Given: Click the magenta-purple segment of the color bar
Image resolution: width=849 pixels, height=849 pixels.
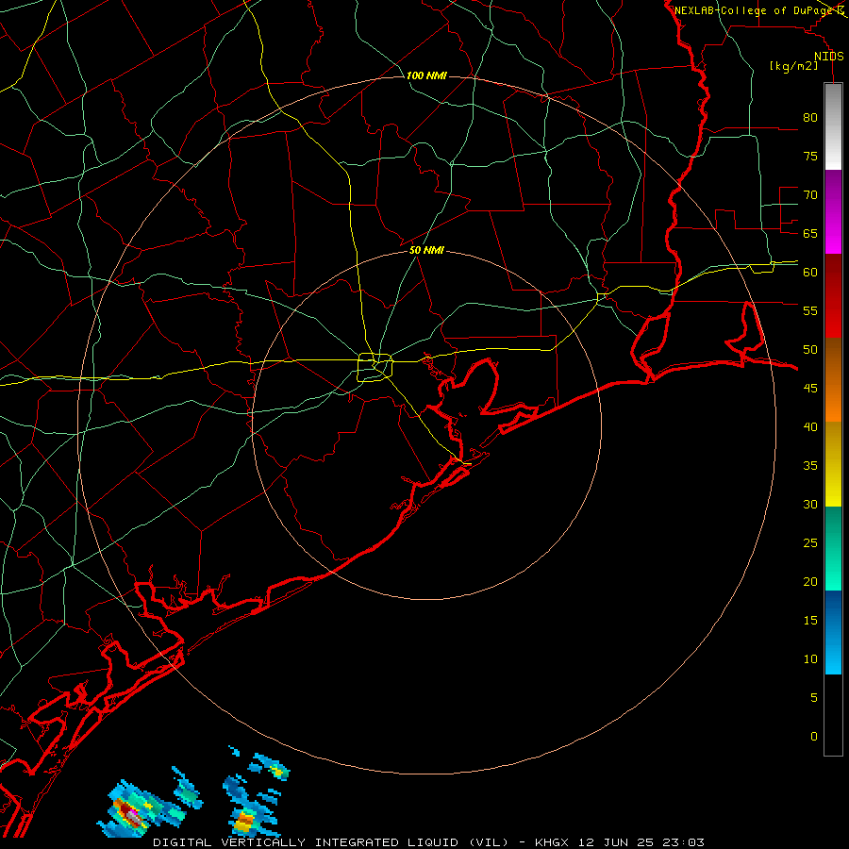Looking at the screenshot, I should [x=833, y=212].
